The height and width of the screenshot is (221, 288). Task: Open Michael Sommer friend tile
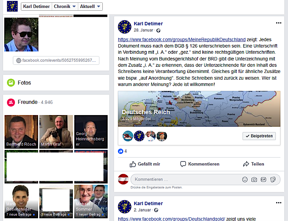[91, 201]
